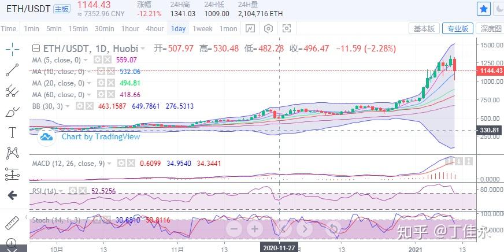Open 深度图 depth chart view
504x252 pixels.
click(491, 28)
